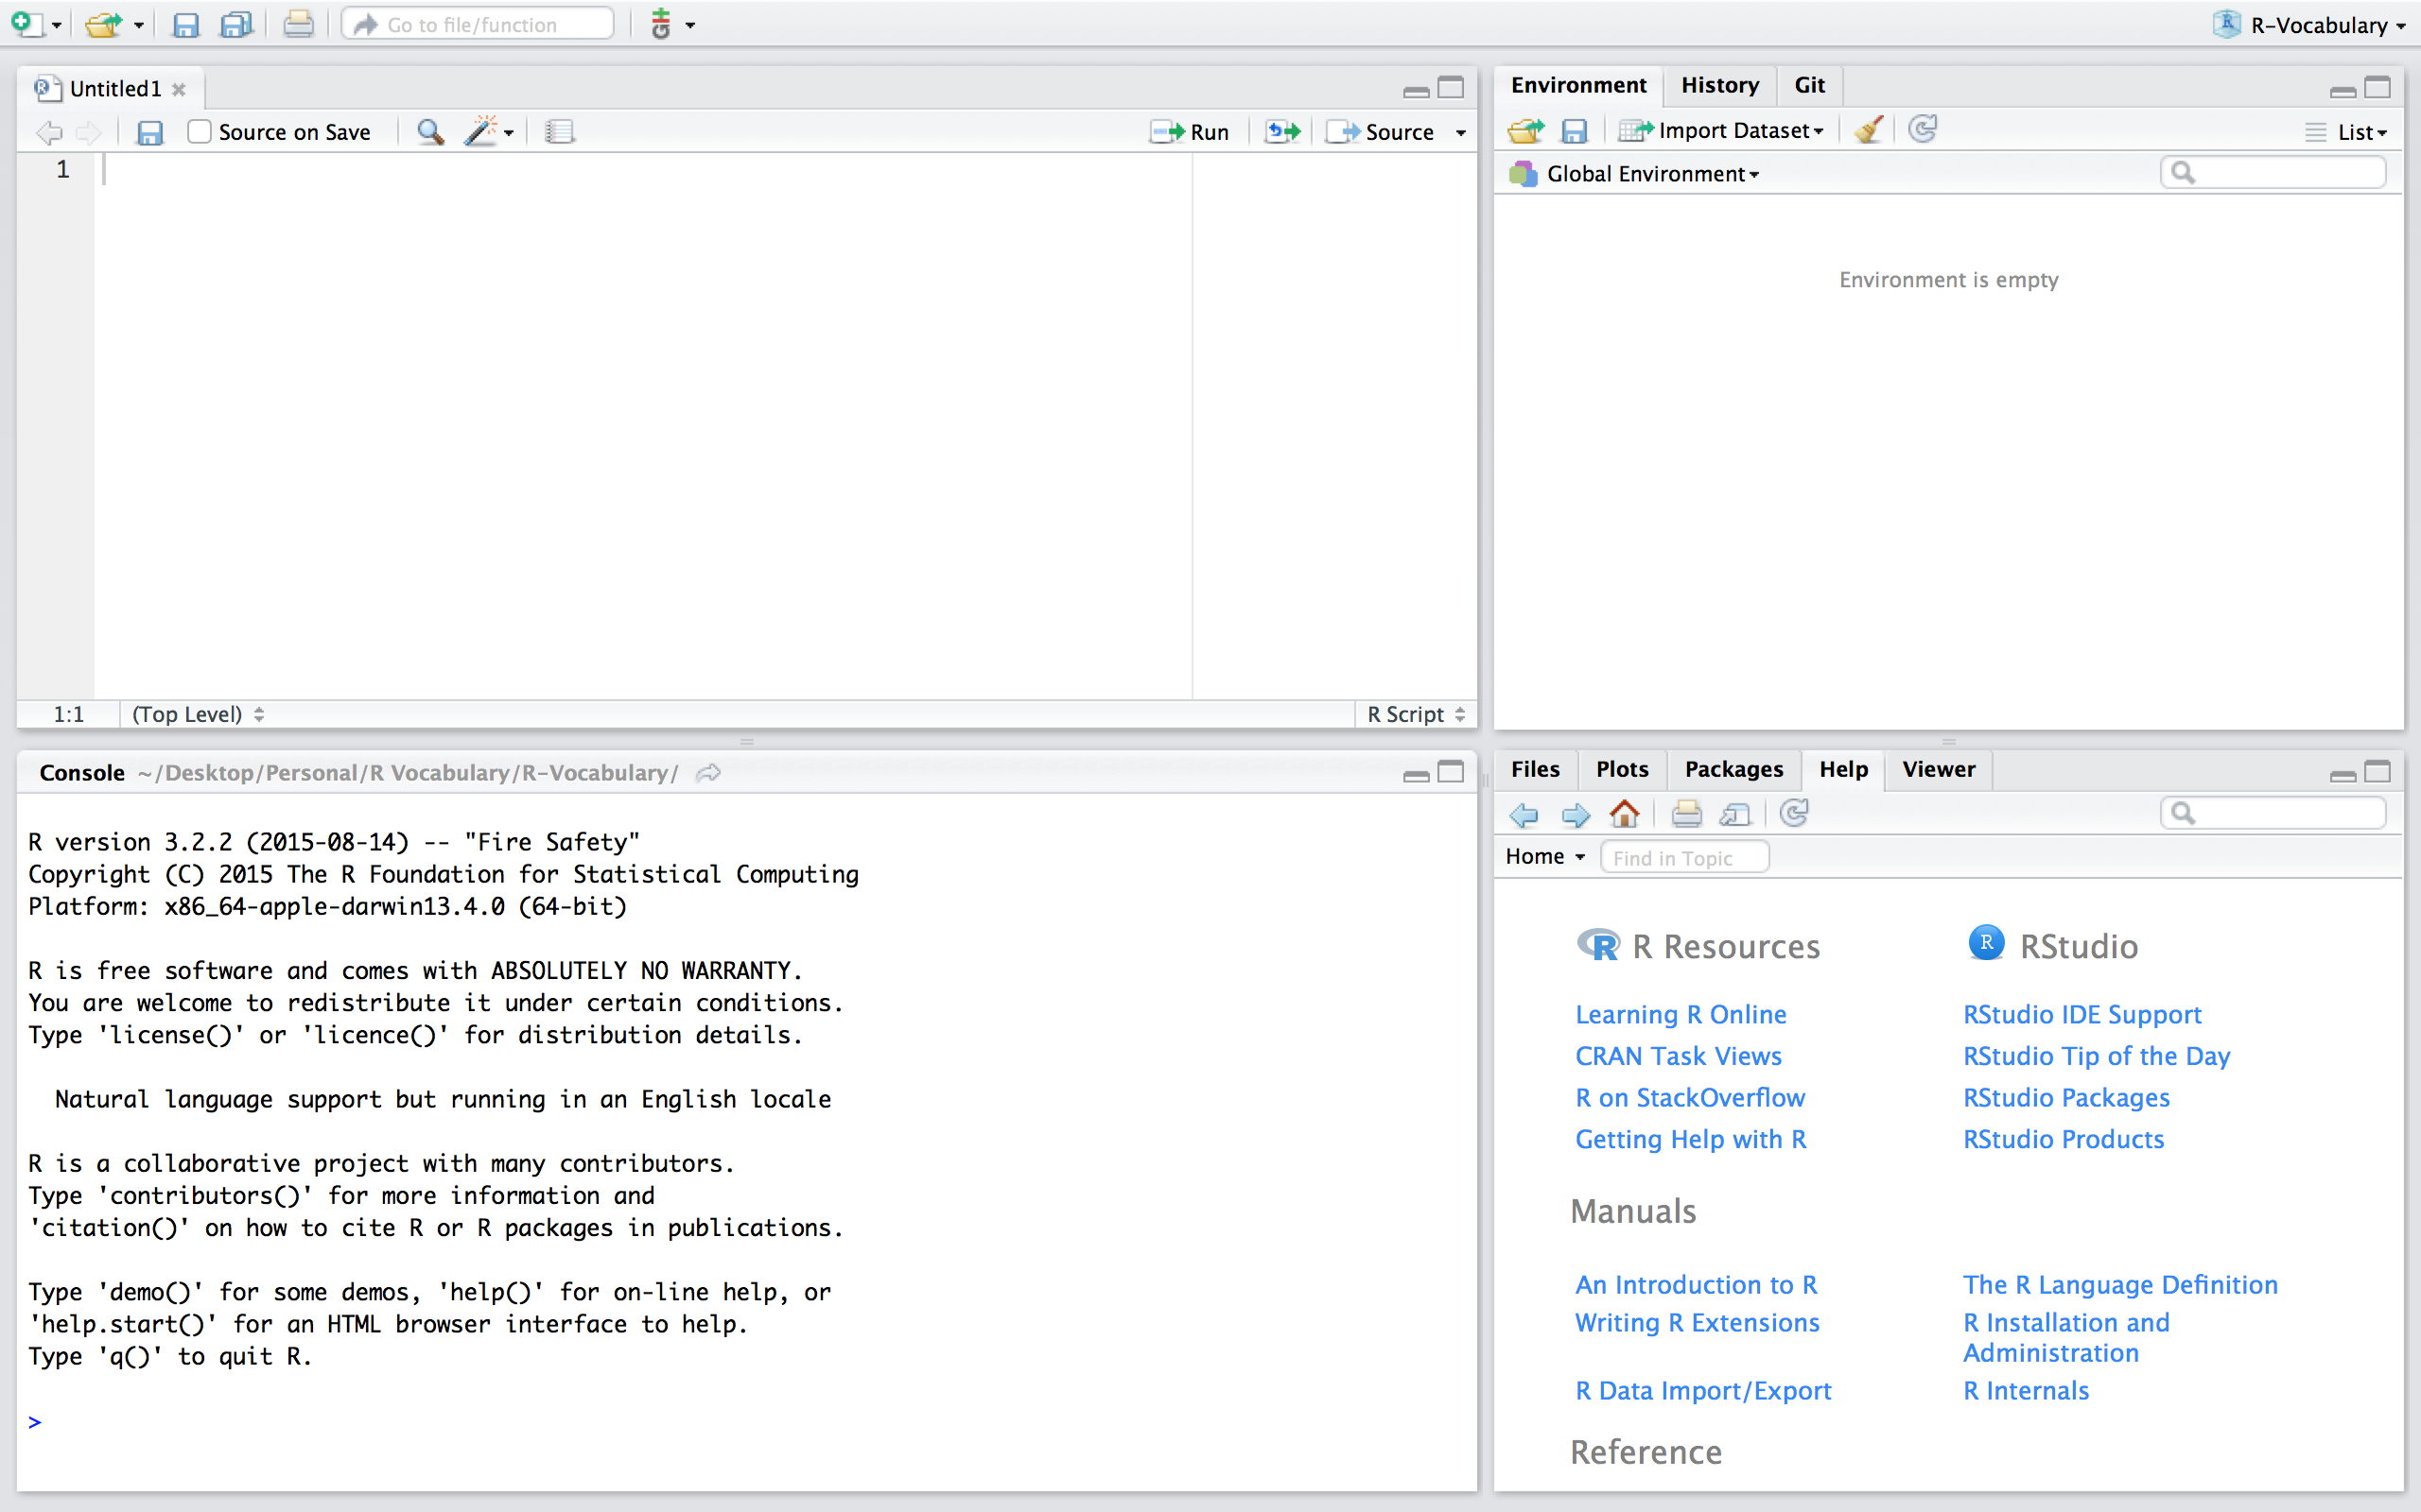Viewport: 2421px width, 1512px height.
Task: Switch to the Files tab
Action: point(1535,769)
